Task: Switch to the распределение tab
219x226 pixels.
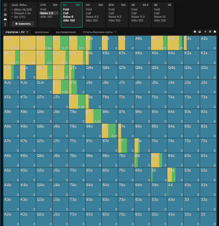Action: click(66, 32)
